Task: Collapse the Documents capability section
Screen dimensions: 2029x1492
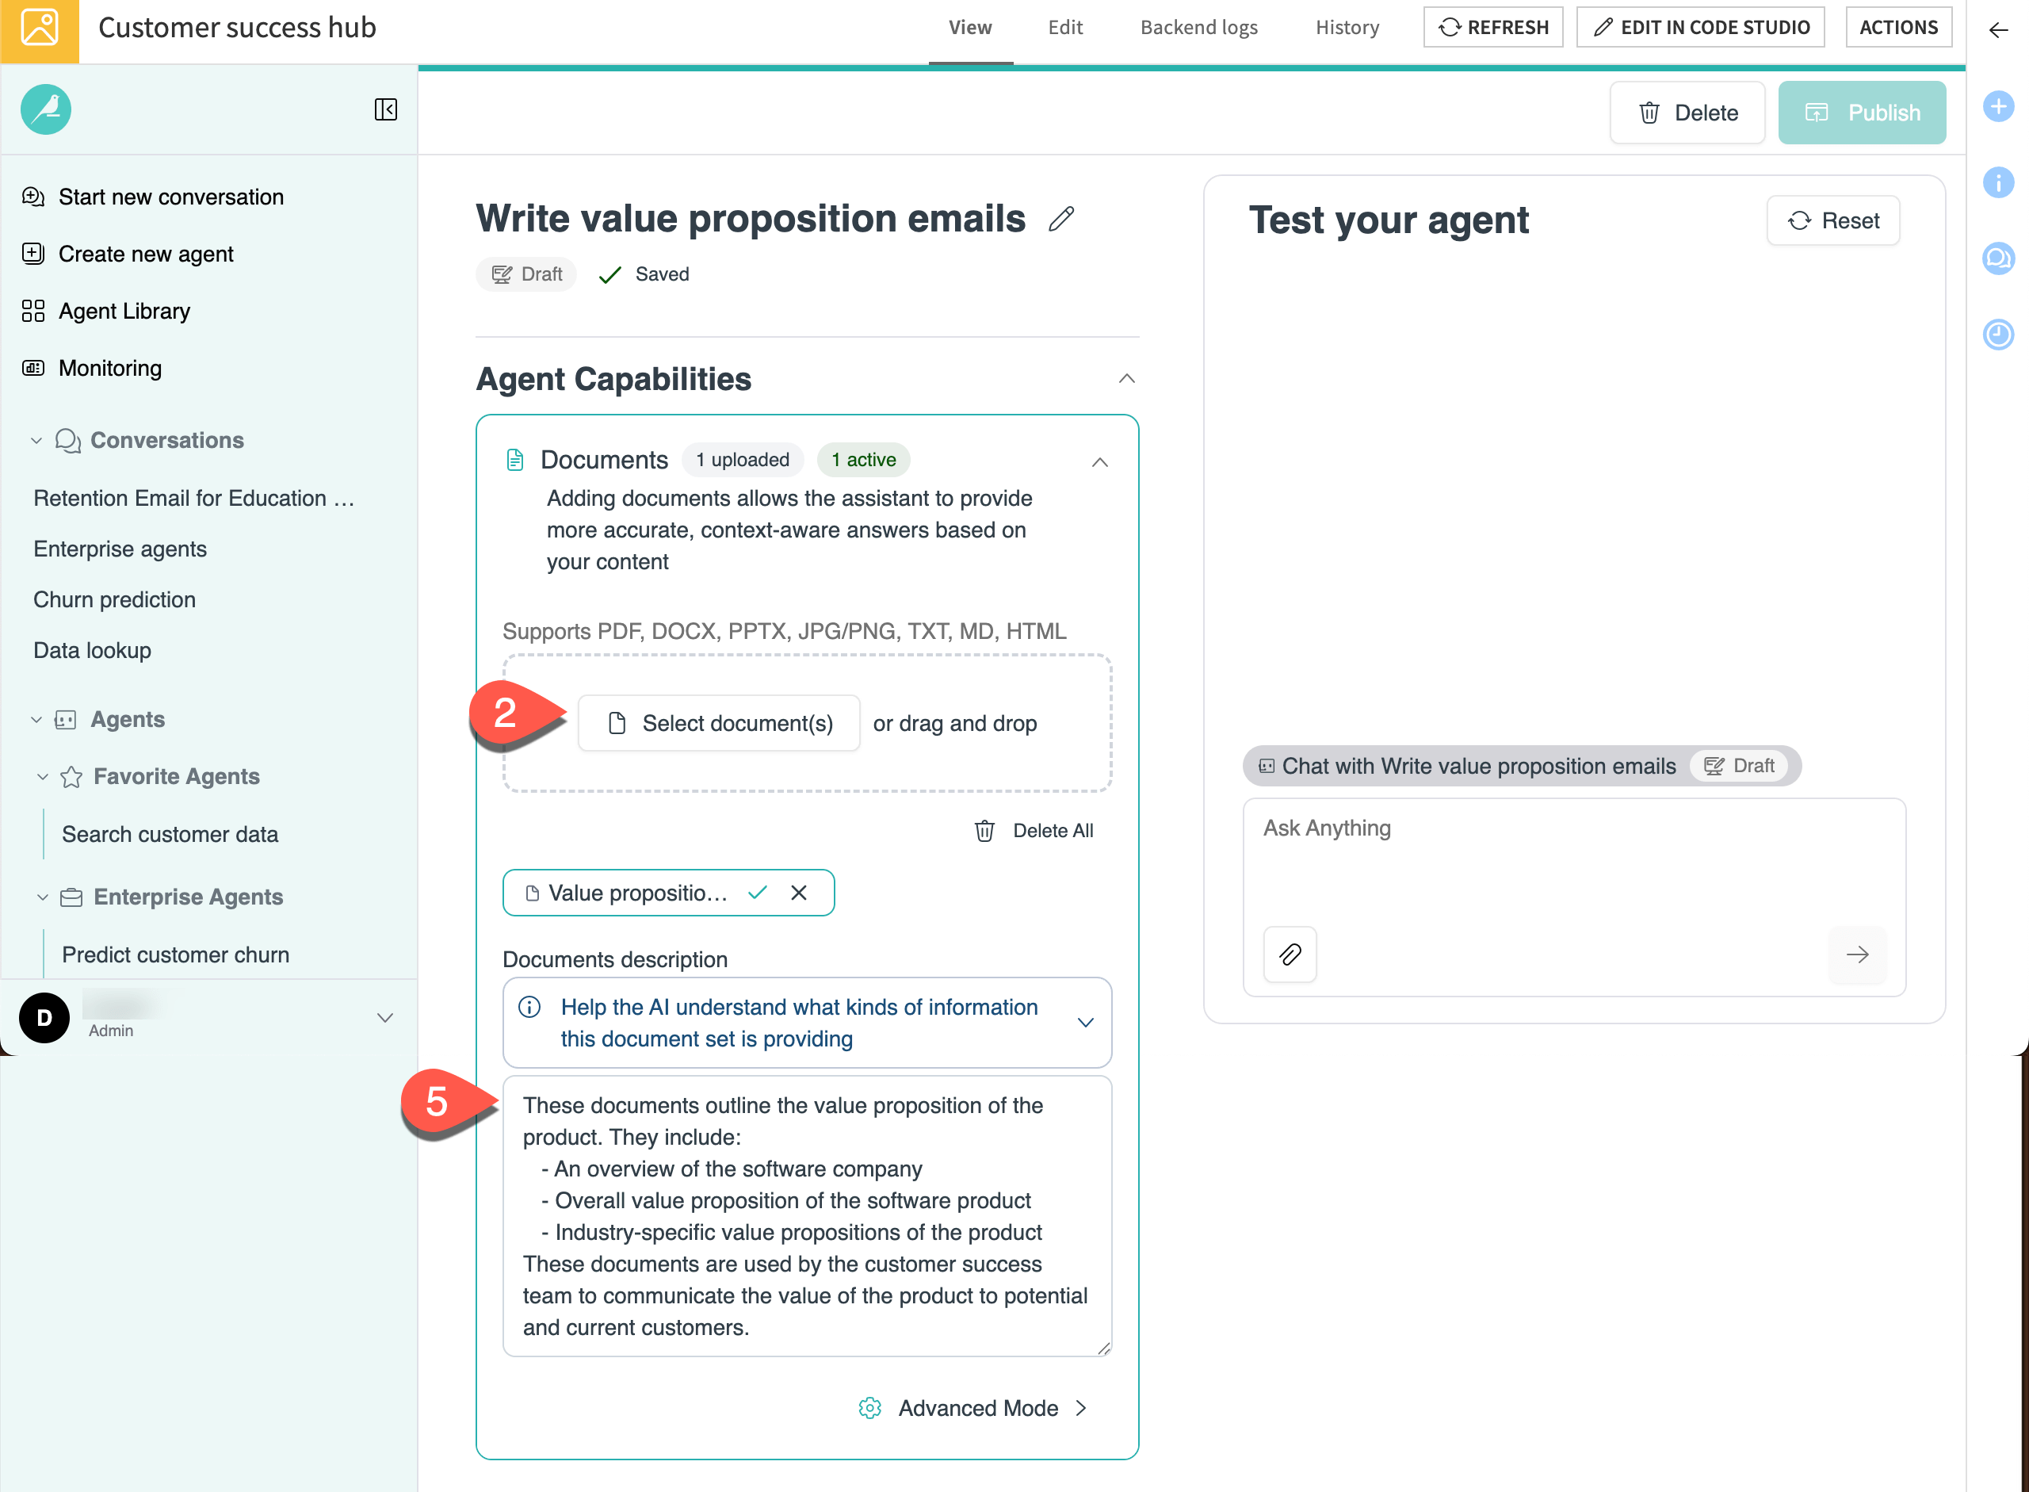Action: (1099, 461)
